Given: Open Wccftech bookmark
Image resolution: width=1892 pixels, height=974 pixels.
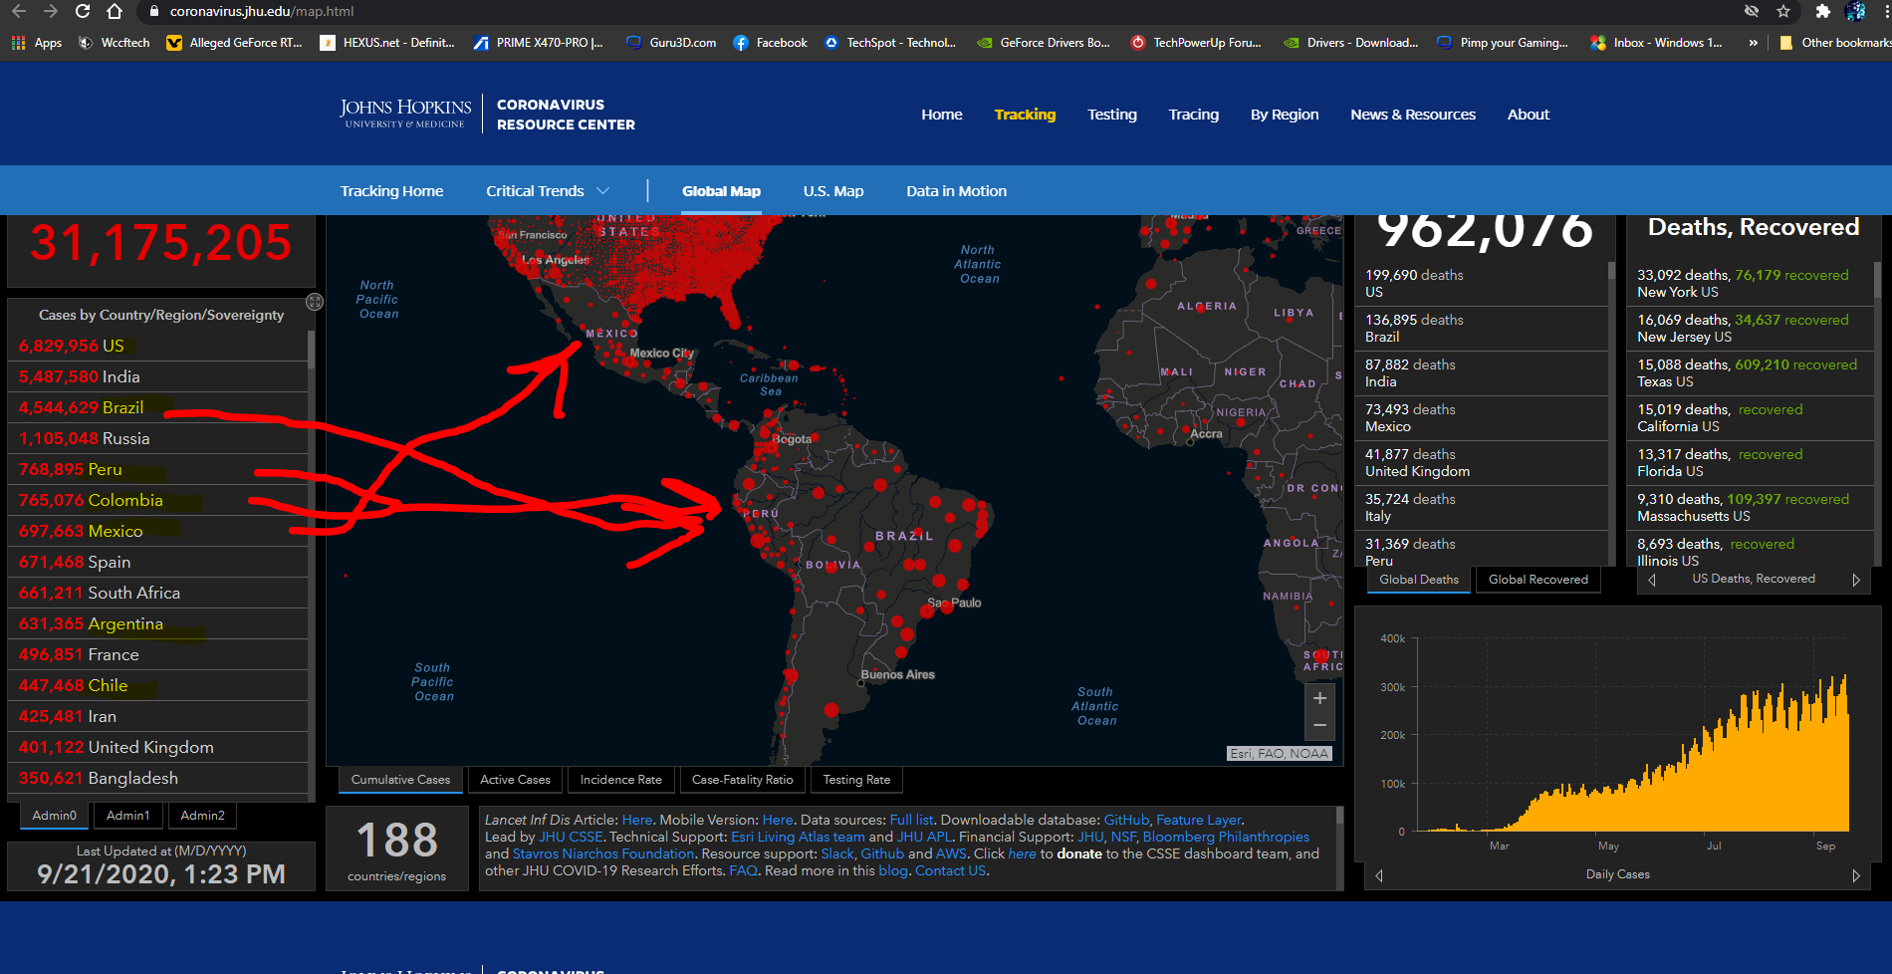Looking at the screenshot, I should tap(114, 43).
